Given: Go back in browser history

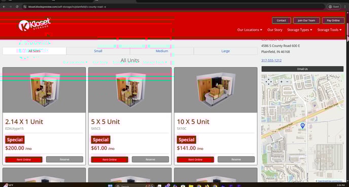Looking at the screenshot, I should pyautogui.click(x=4, y=7).
